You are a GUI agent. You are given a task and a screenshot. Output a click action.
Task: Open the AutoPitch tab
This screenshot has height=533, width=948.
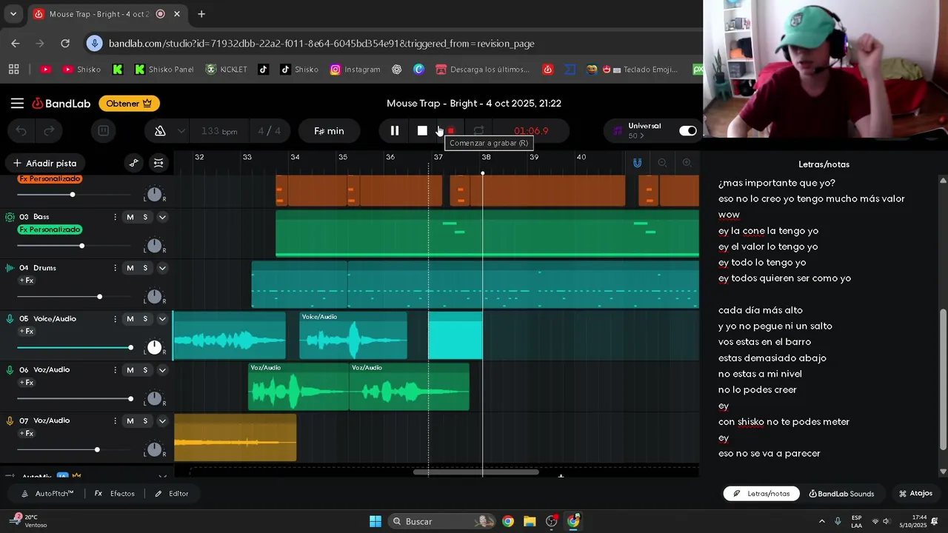[x=47, y=494]
